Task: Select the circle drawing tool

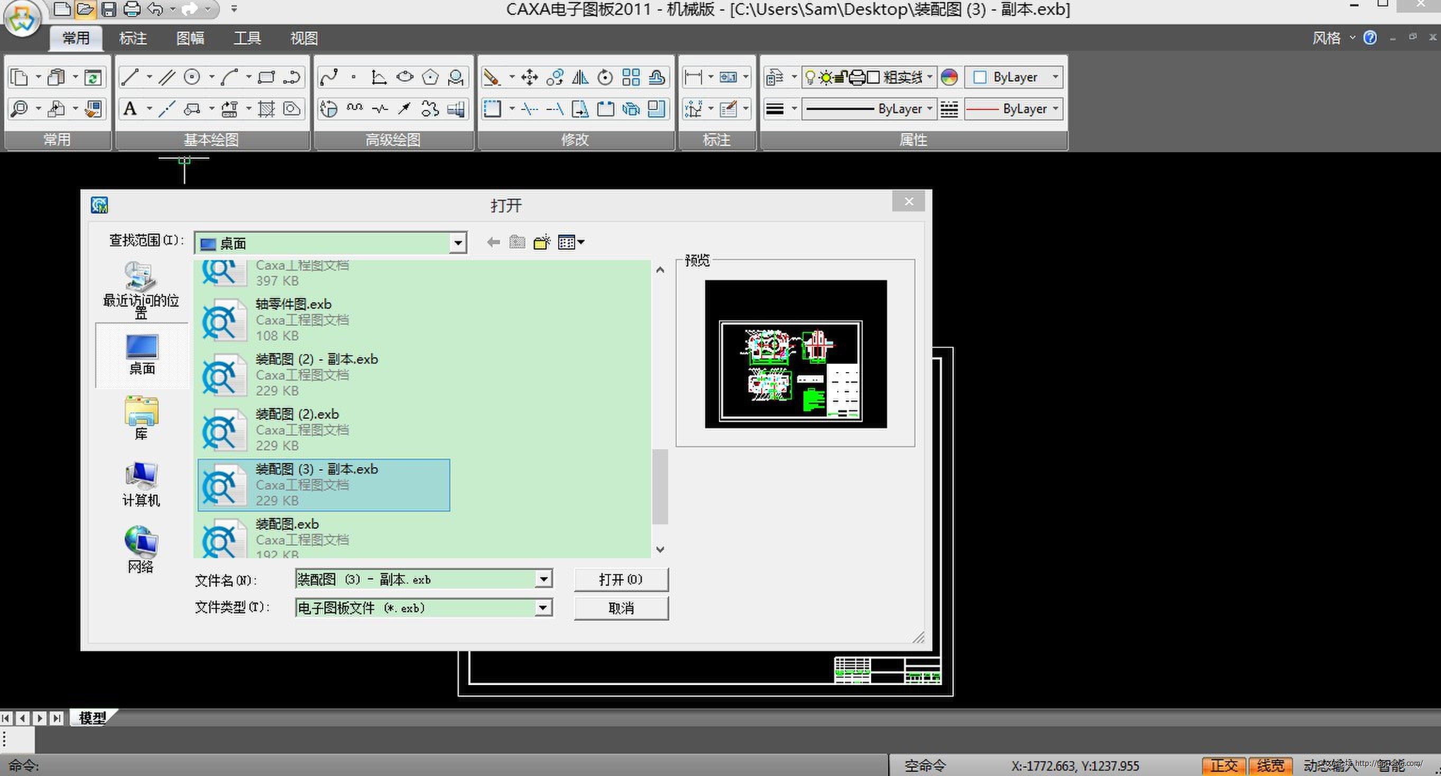Action: coord(192,77)
